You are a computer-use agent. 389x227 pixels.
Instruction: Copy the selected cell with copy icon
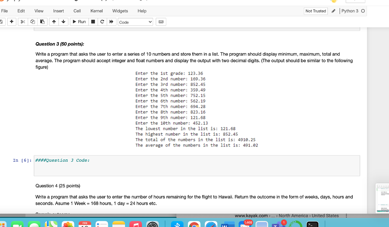point(32,22)
